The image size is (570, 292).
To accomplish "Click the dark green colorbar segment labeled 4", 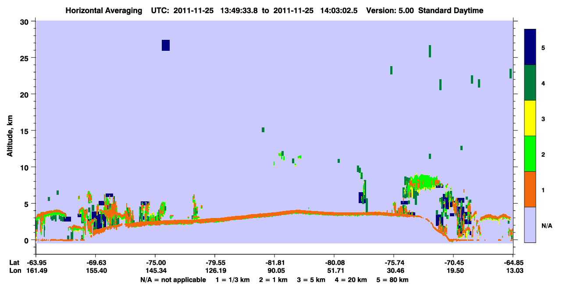I will point(530,83).
